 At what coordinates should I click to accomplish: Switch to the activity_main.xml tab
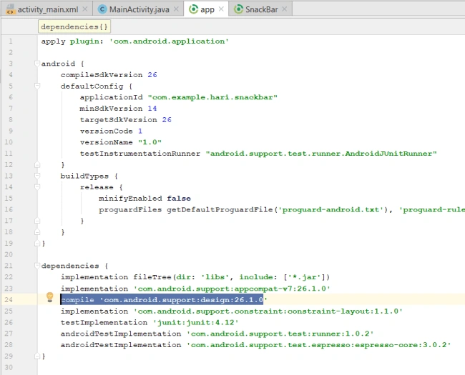(48, 9)
